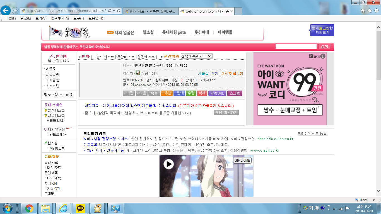Go back with the browser Back arrow
This screenshot has width=381, height=214.
click(6, 11)
